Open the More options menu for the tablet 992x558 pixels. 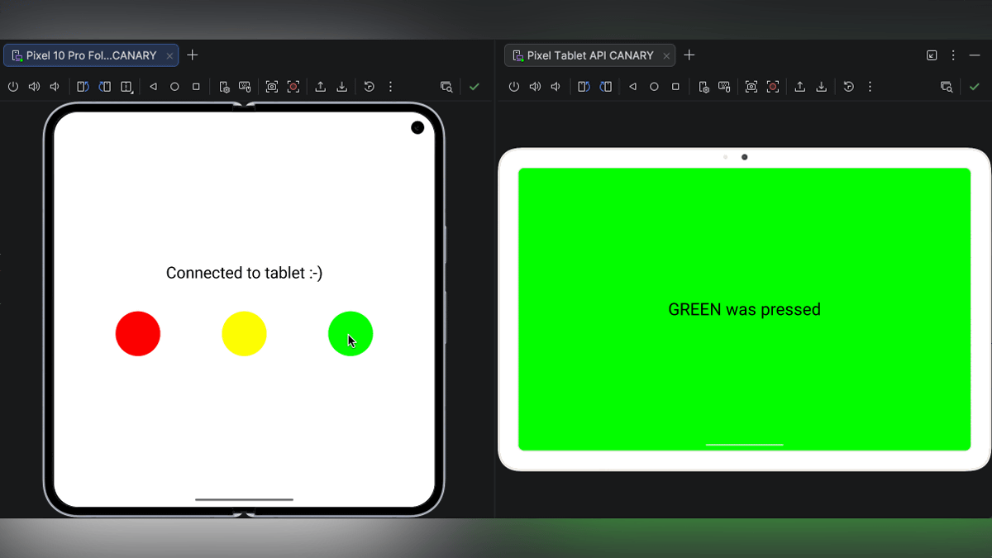pos(870,86)
